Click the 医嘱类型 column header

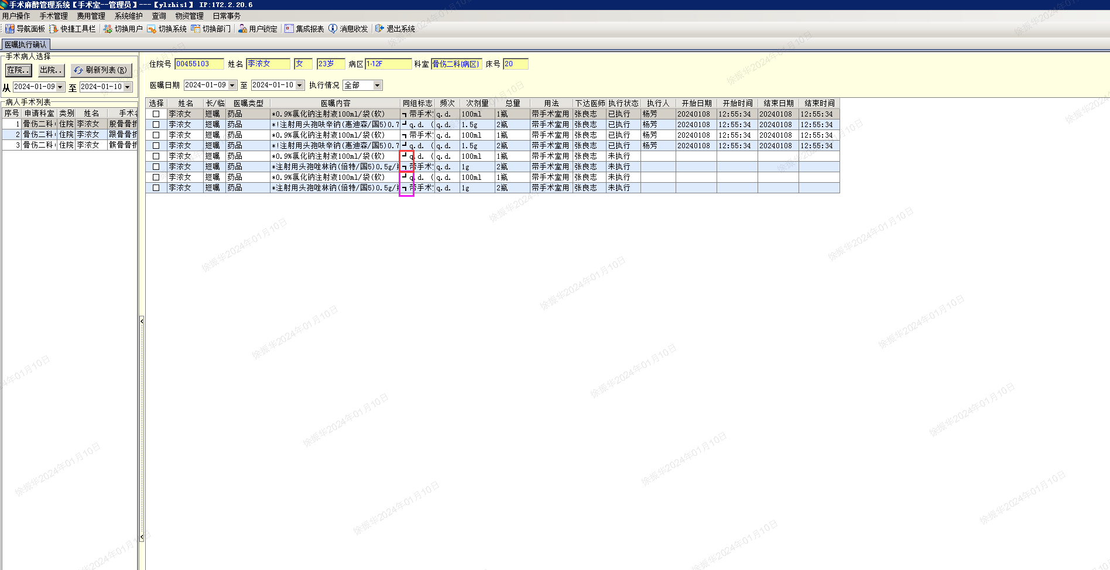click(x=248, y=104)
